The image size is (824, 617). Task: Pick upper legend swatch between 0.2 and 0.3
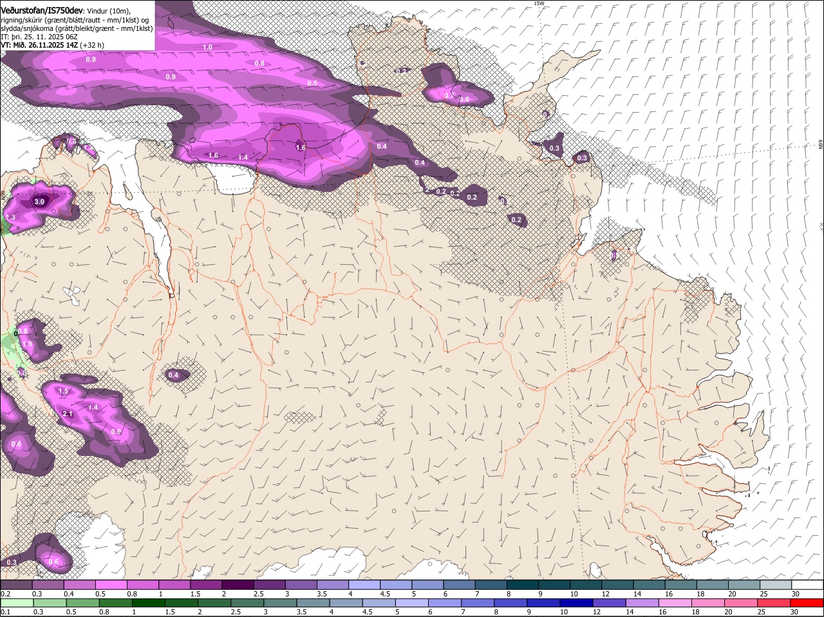tap(15, 585)
